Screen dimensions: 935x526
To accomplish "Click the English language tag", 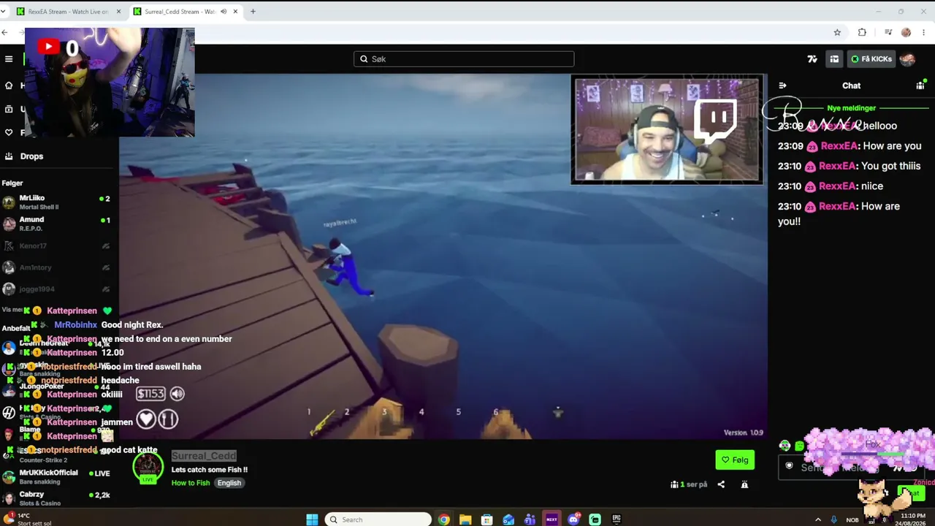I will coord(229,483).
